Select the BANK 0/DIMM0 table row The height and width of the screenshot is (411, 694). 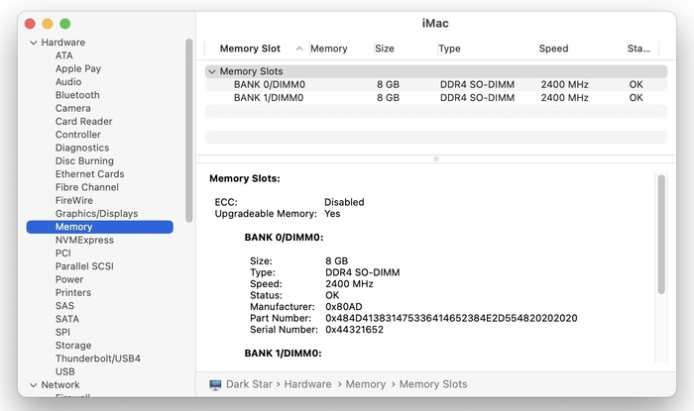tap(436, 85)
